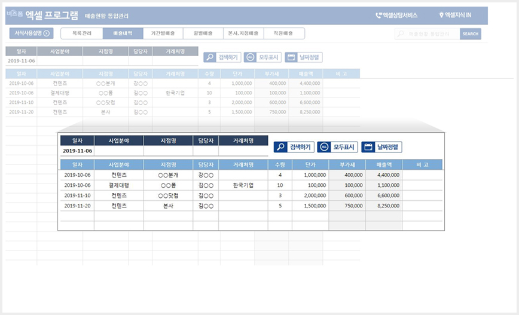Click the faded magnifier icon in the top 검색하기 button
Image resolution: width=519 pixels, height=315 pixels.
point(210,57)
